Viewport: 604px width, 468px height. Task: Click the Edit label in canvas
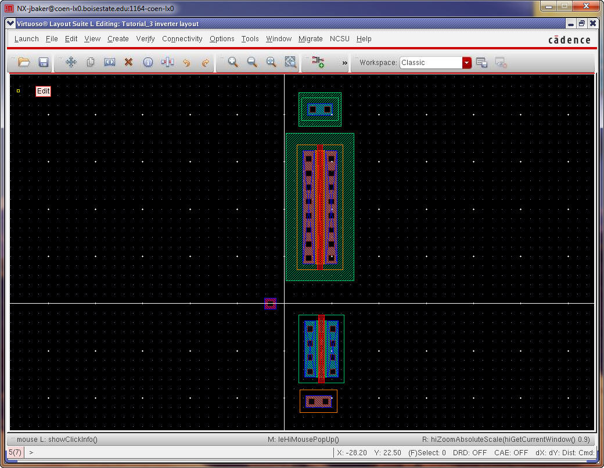(43, 91)
